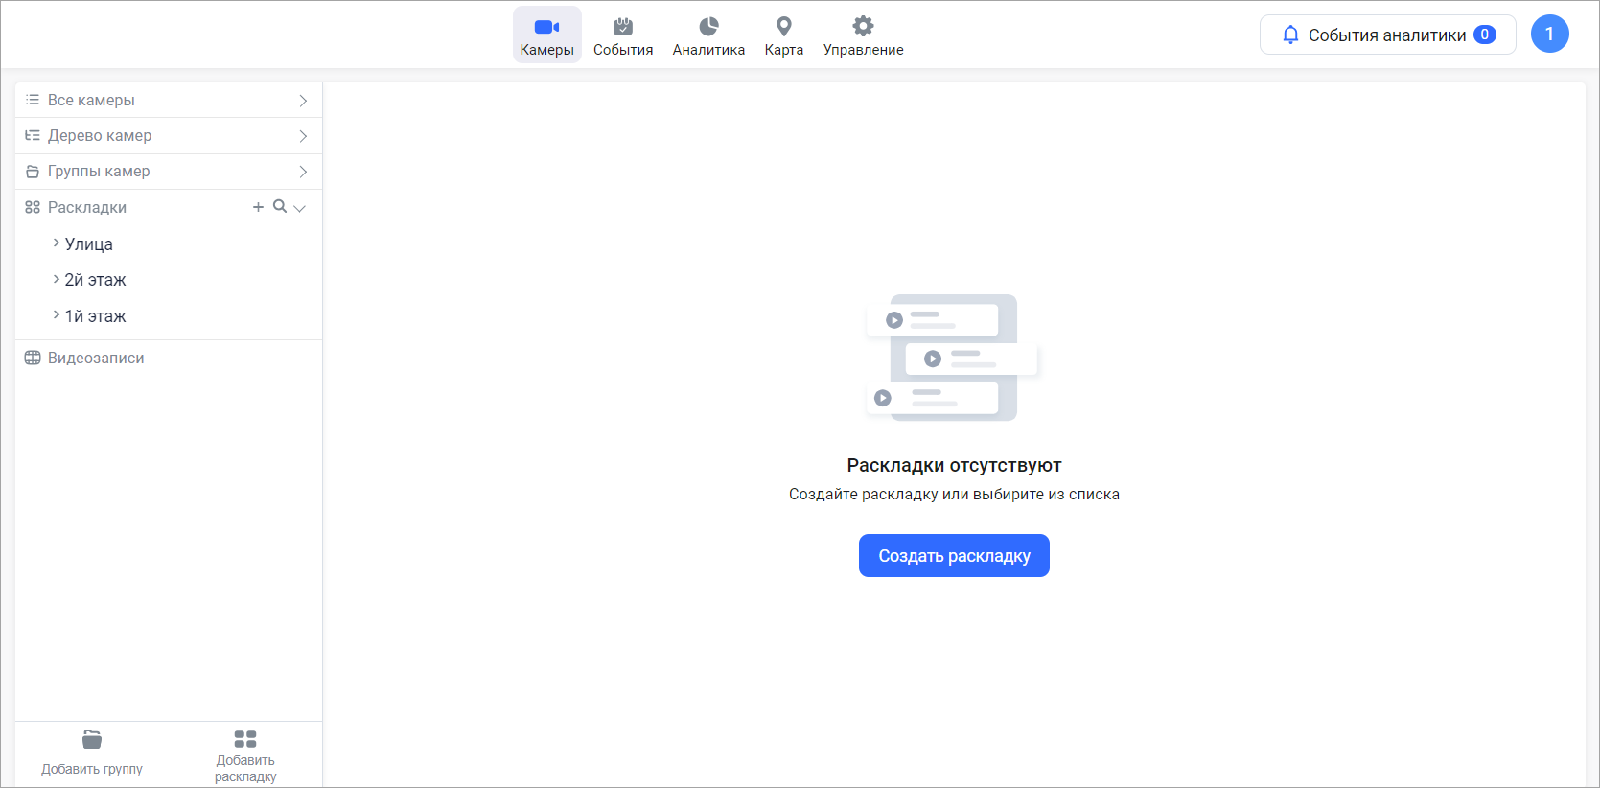Viewport: 1600px width, 788px height.
Task: Collapse the Раскладки section chevron
Action: 300,208
